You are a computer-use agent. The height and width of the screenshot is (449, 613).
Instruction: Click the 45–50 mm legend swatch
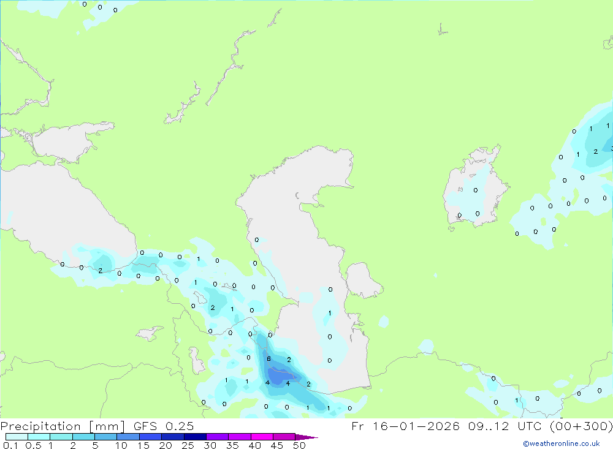(x=284, y=437)
